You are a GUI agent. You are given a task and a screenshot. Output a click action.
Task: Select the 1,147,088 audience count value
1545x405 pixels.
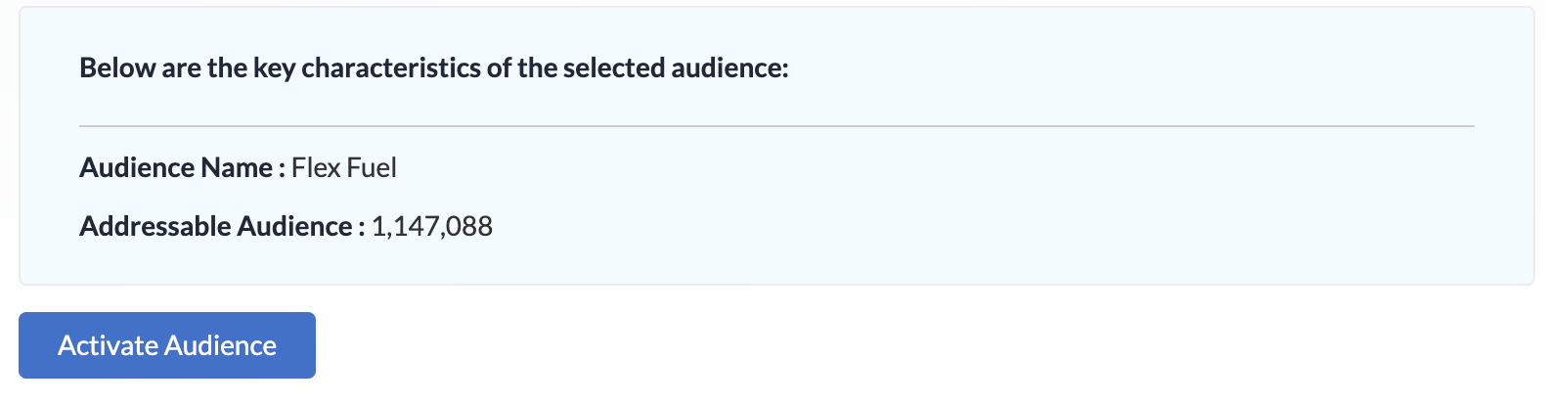point(432,226)
